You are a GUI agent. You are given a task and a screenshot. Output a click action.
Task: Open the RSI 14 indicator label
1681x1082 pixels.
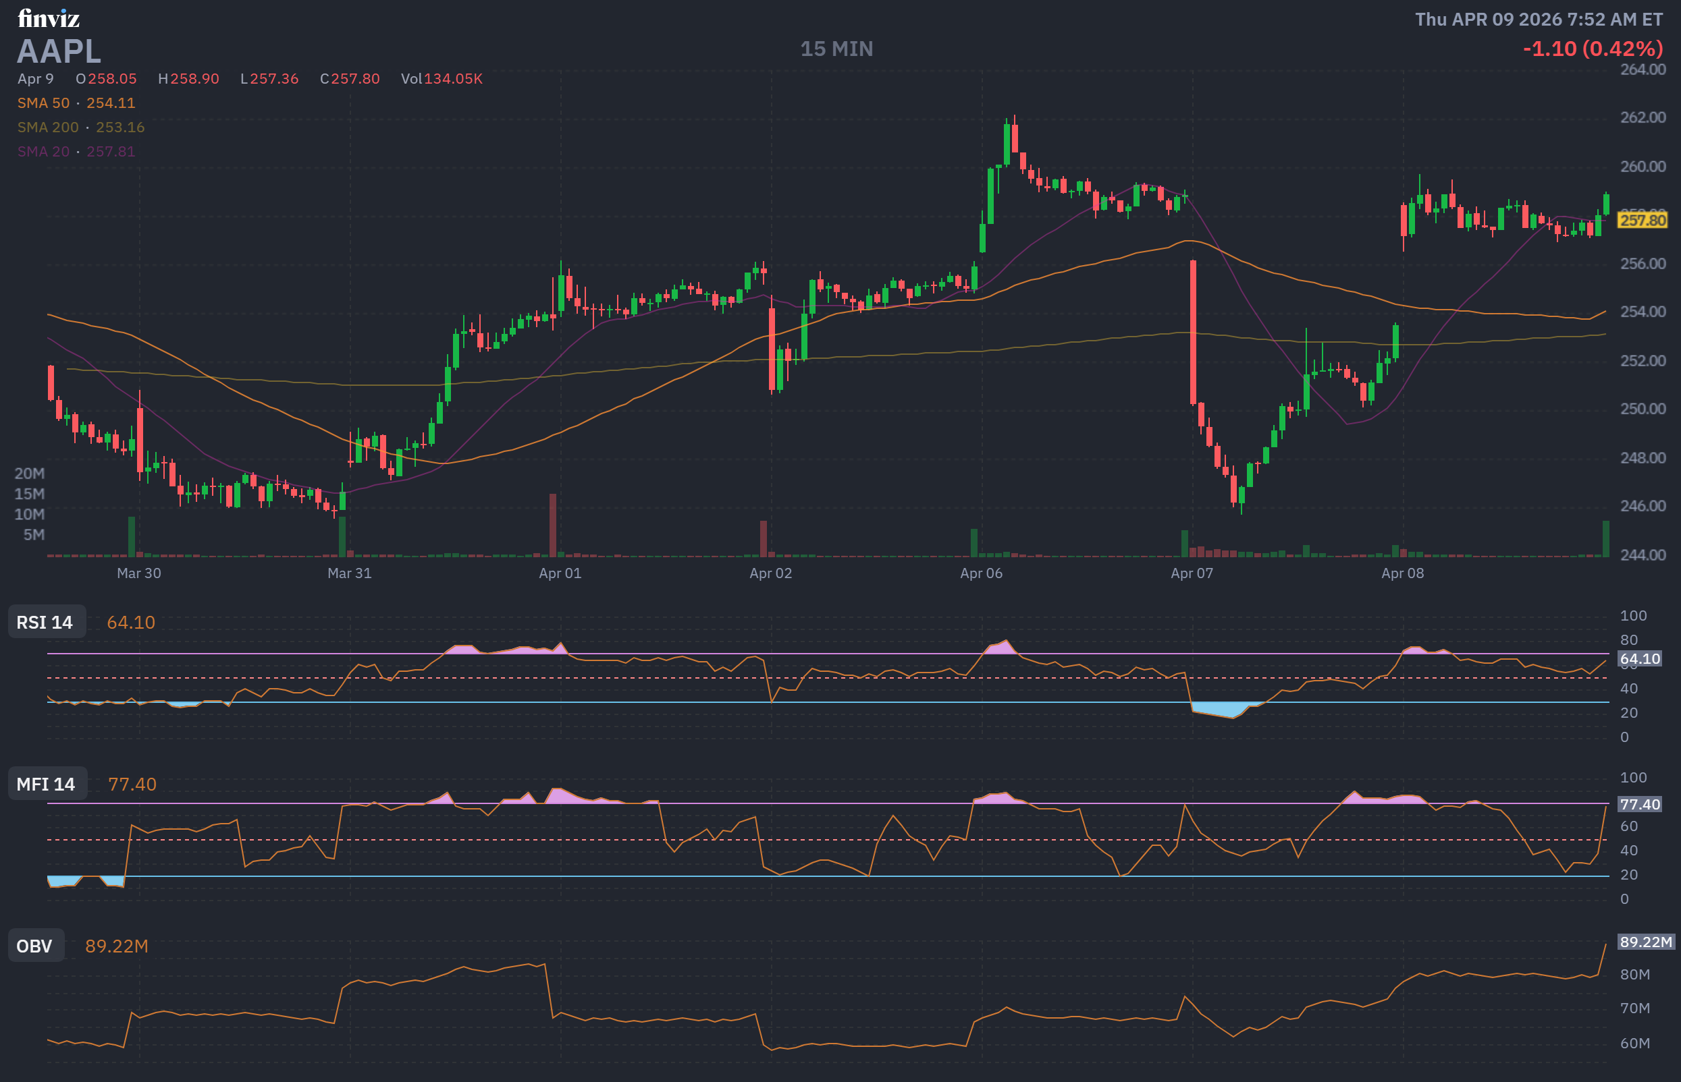[x=45, y=623]
